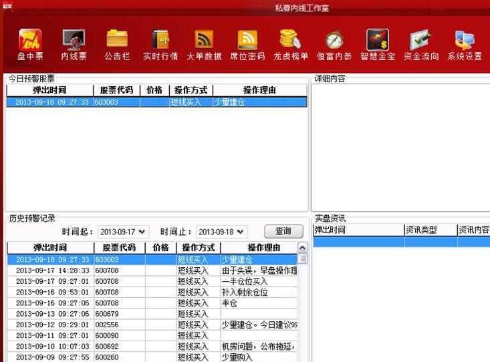Open 系统设置 settings icon

[465, 41]
